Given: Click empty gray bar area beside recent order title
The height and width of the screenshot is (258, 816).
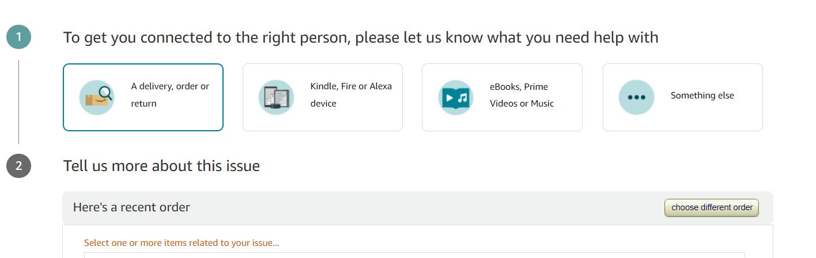Looking at the screenshot, I should (x=426, y=207).
